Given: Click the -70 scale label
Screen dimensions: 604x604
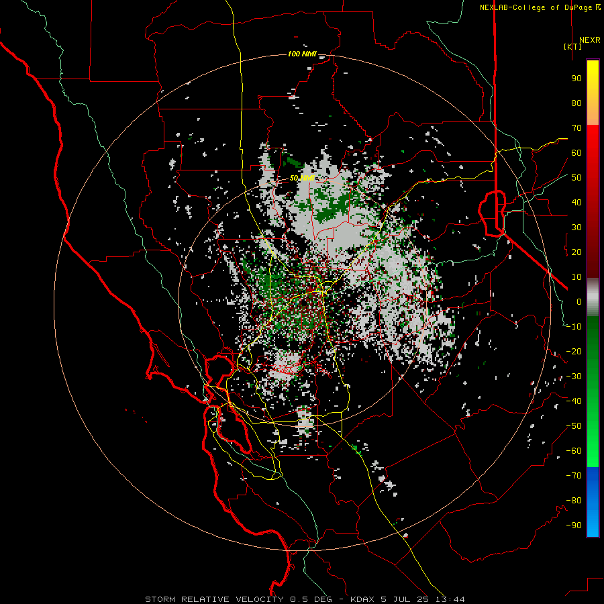Looking at the screenshot, I should [x=574, y=476].
